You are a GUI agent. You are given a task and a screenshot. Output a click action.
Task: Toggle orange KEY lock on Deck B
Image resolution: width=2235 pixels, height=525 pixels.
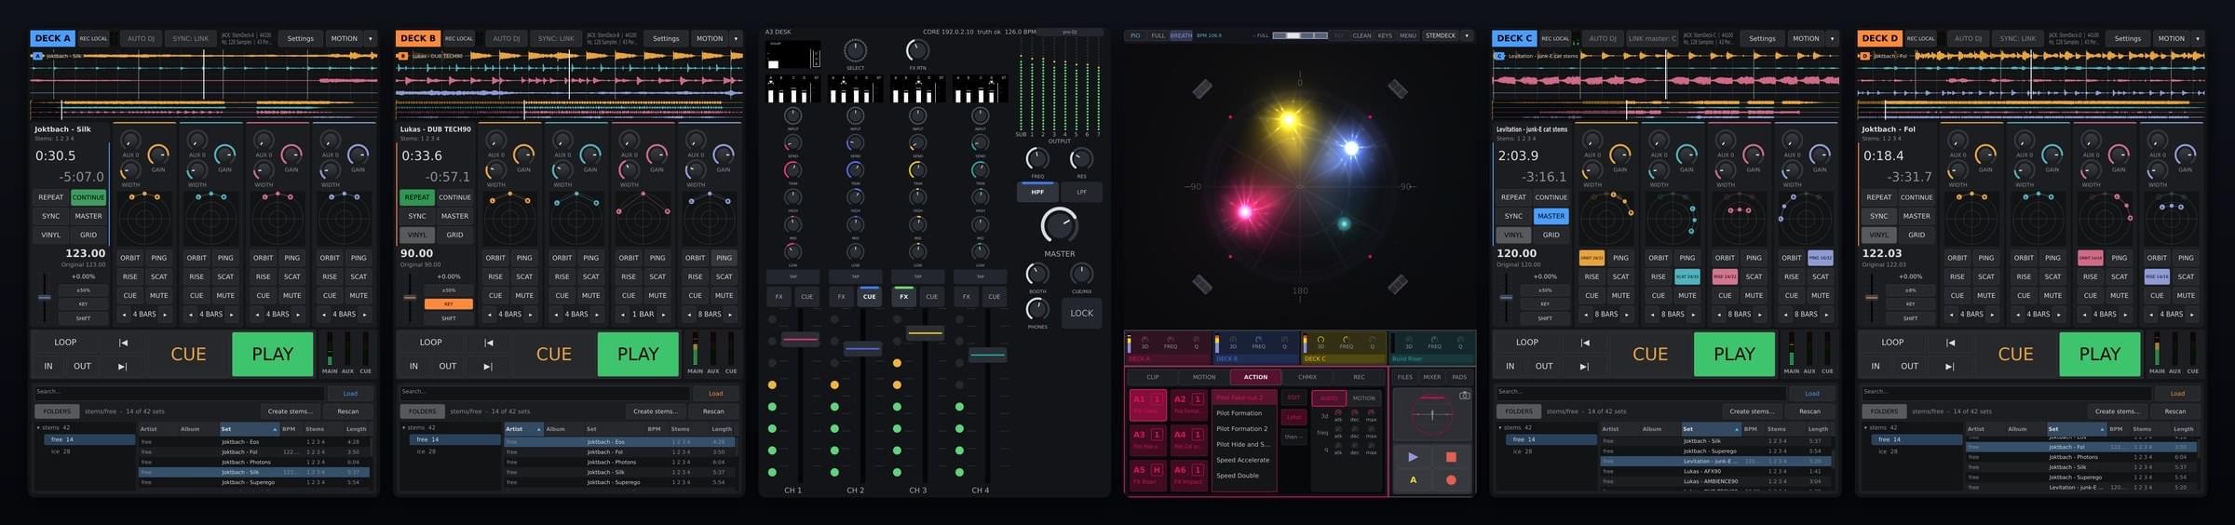[449, 304]
